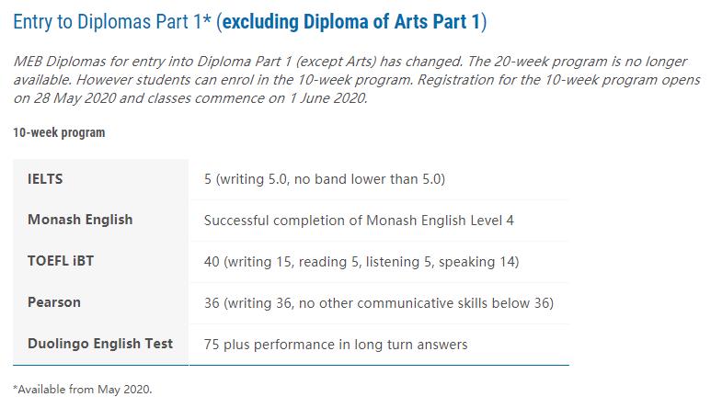Select the Duolingo English Test row label
The image size is (711, 408).
[x=100, y=344]
